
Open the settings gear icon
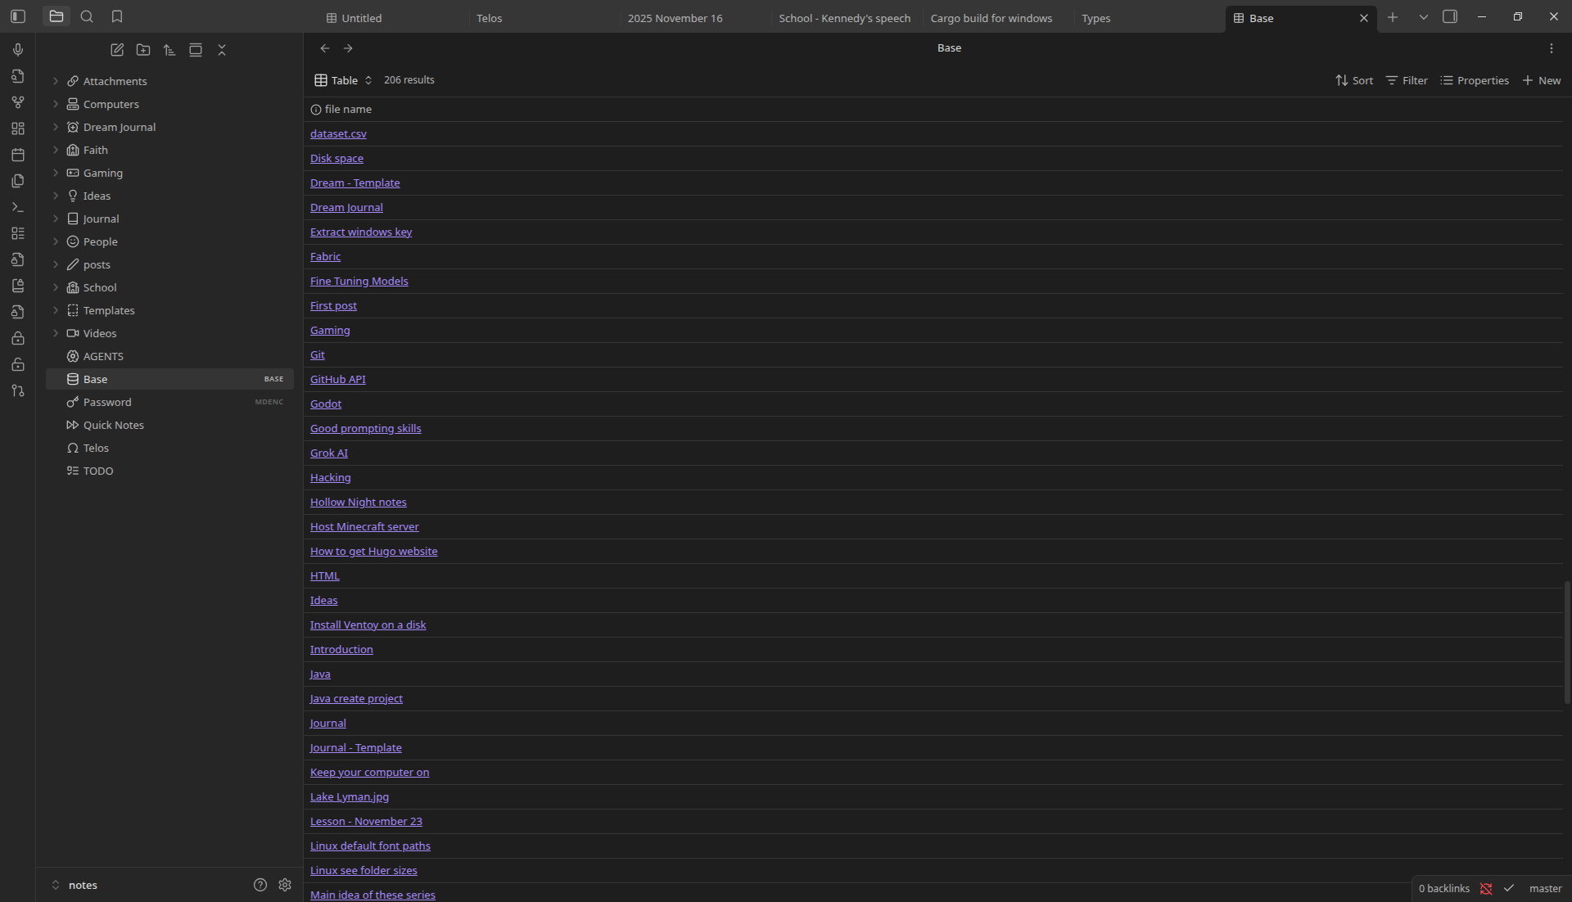(285, 885)
